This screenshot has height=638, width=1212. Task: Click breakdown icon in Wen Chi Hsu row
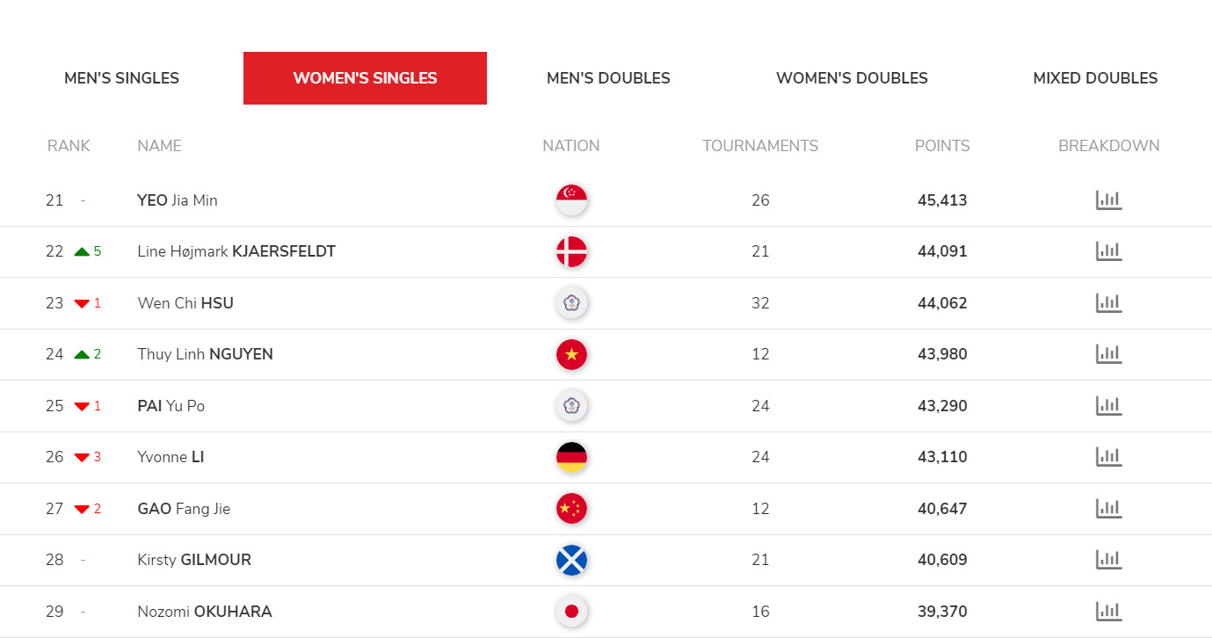point(1108,303)
